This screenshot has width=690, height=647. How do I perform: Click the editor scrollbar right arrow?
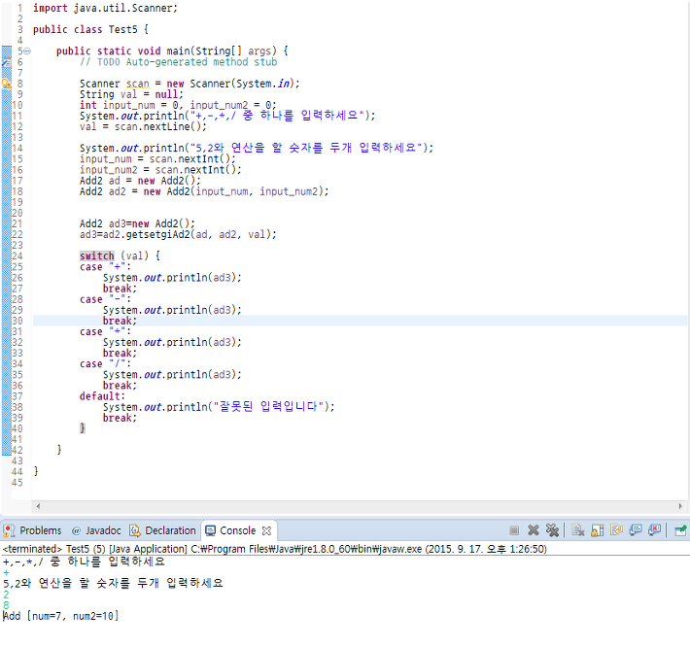click(680, 506)
